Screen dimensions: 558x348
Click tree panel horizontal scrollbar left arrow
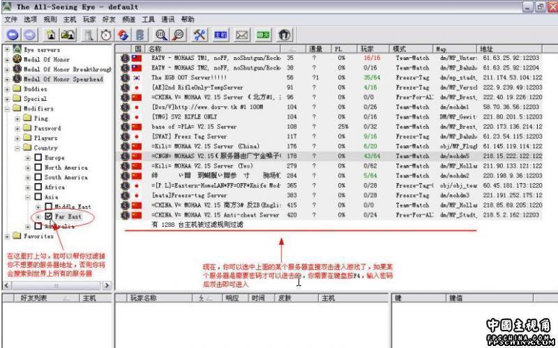pos(7,285)
